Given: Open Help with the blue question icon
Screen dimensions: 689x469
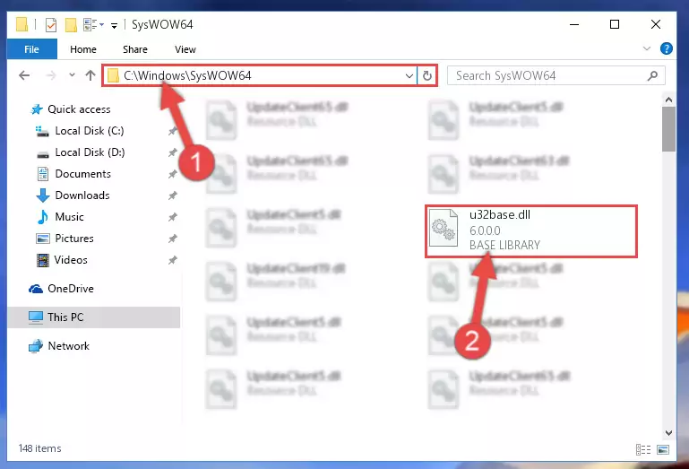Looking at the screenshot, I should coord(666,48).
